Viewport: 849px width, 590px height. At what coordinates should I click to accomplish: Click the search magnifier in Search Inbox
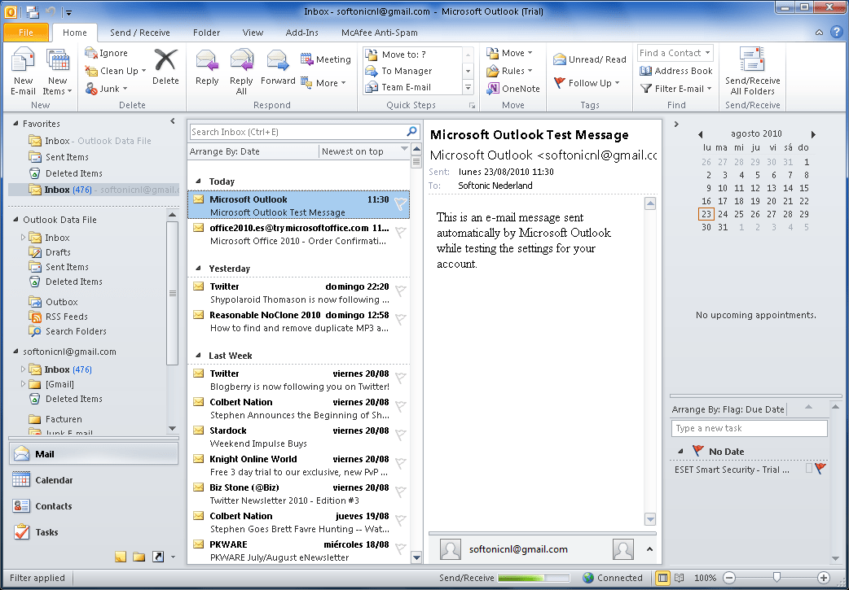point(411,131)
